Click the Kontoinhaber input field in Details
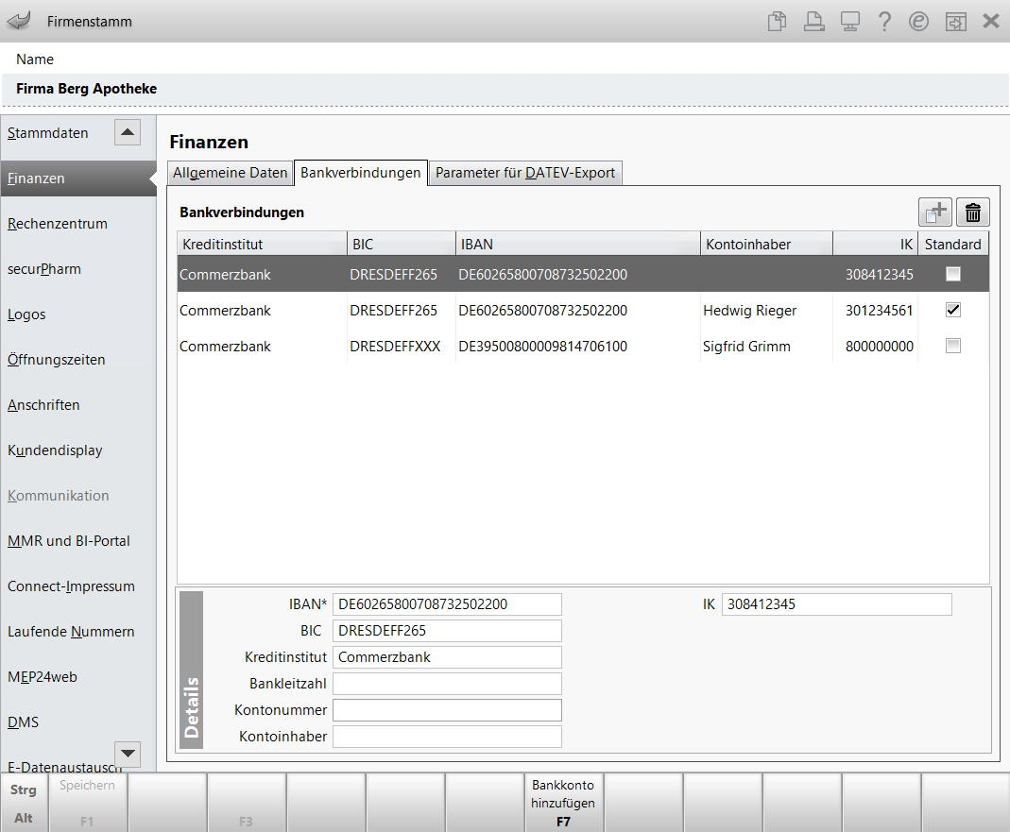Image resolution: width=1010 pixels, height=832 pixels. [447, 736]
